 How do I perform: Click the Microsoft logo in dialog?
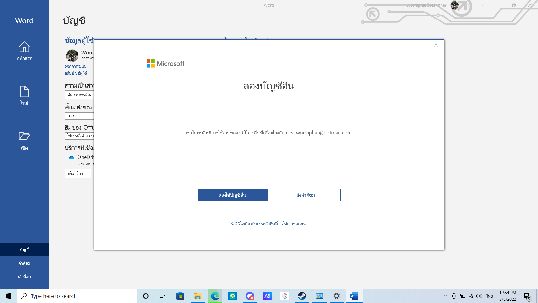[165, 63]
